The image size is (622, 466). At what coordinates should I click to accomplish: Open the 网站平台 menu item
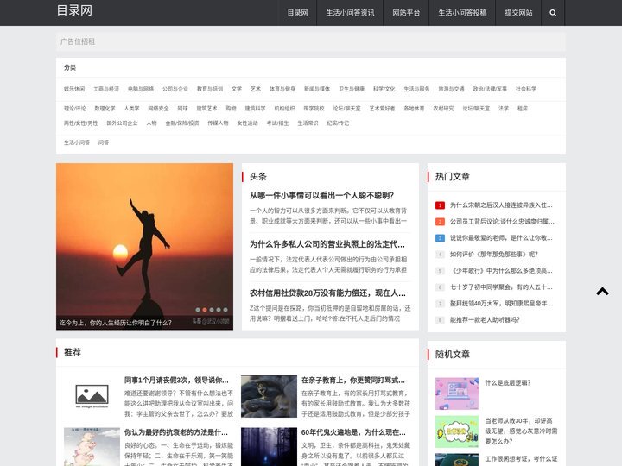pos(406,13)
